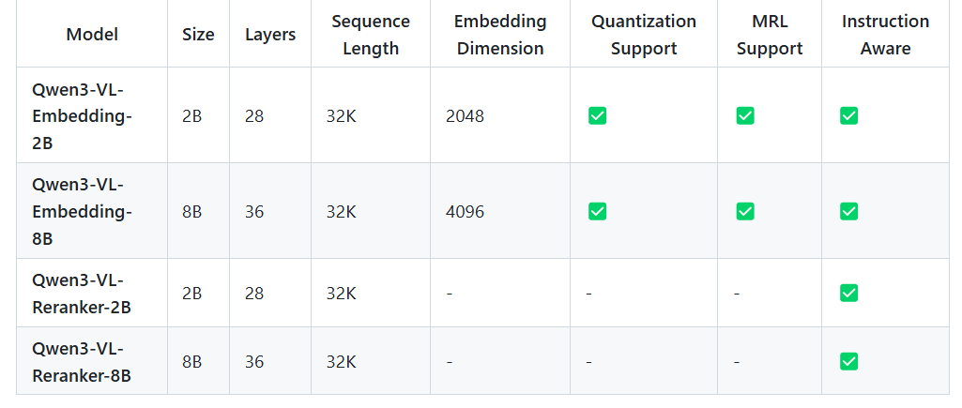Click the Quantization Support header cell
The width and height of the screenshot is (962, 408).
click(x=643, y=35)
